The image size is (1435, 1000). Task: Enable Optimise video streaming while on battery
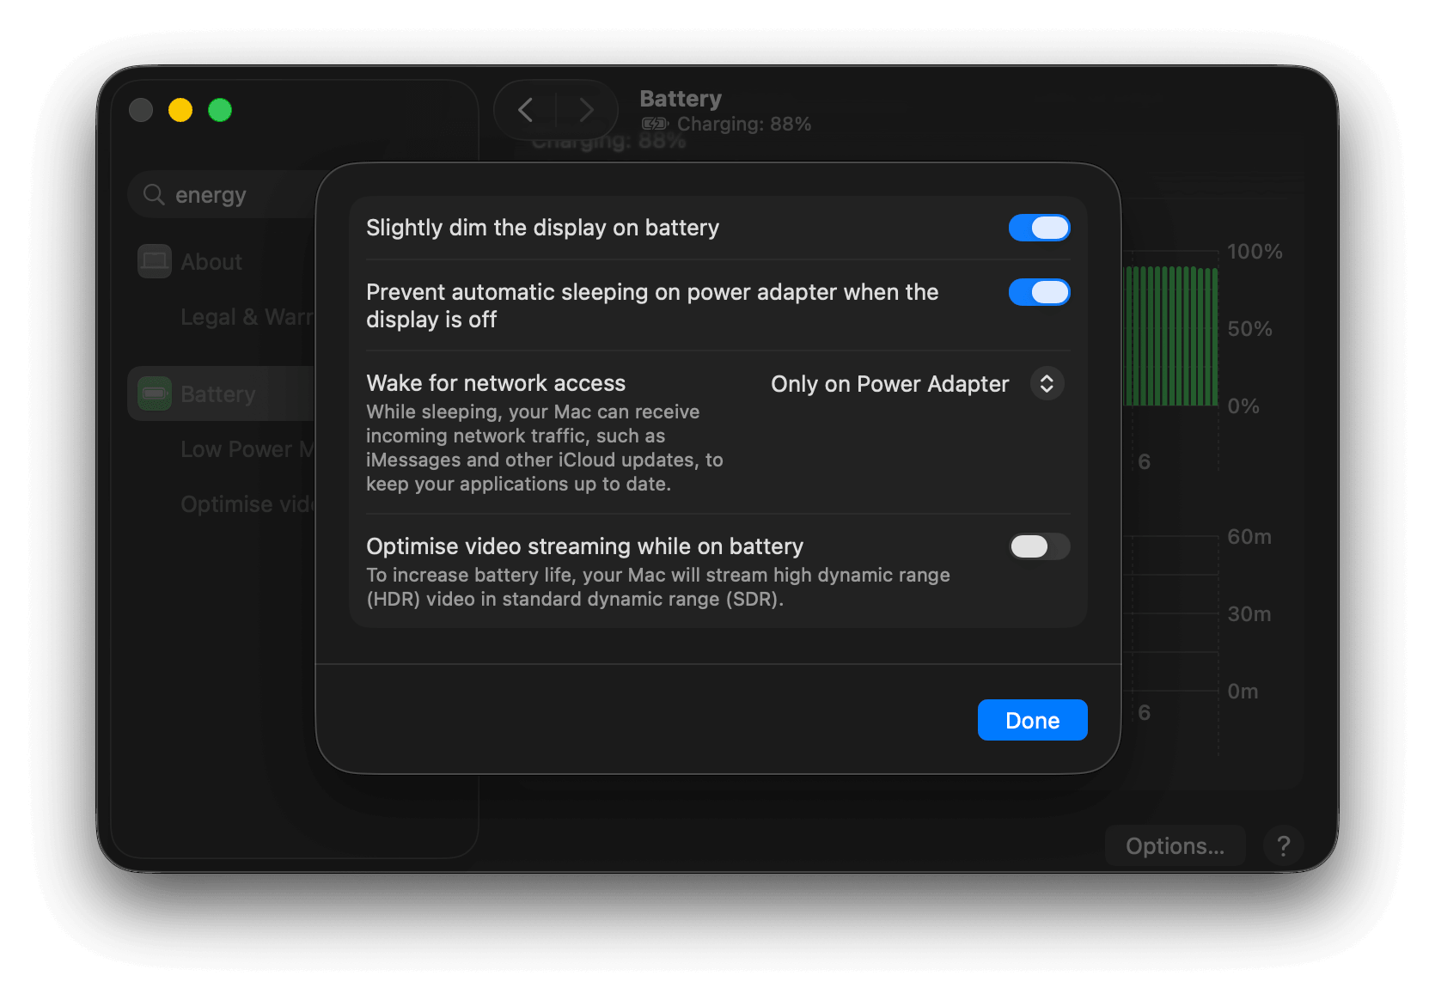tap(1039, 546)
